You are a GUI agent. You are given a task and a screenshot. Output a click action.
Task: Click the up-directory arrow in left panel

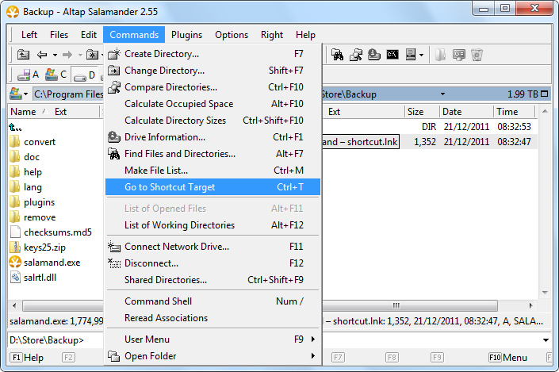(x=15, y=127)
